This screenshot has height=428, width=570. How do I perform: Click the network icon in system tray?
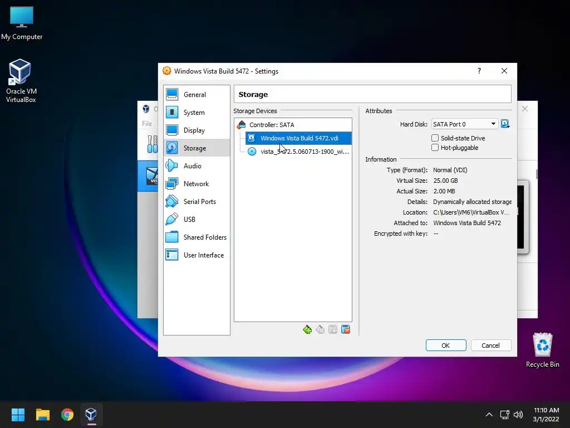tap(504, 415)
